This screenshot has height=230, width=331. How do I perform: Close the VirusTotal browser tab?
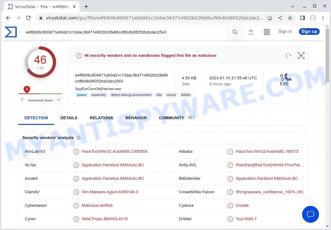[74, 7]
